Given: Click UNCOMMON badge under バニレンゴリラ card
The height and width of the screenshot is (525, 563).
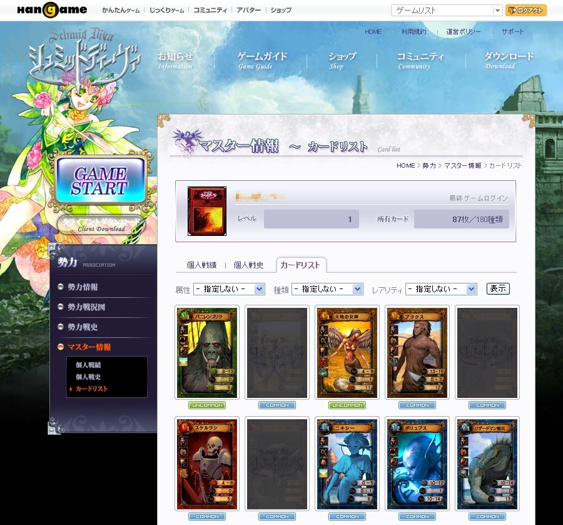Looking at the screenshot, I should tap(207, 405).
